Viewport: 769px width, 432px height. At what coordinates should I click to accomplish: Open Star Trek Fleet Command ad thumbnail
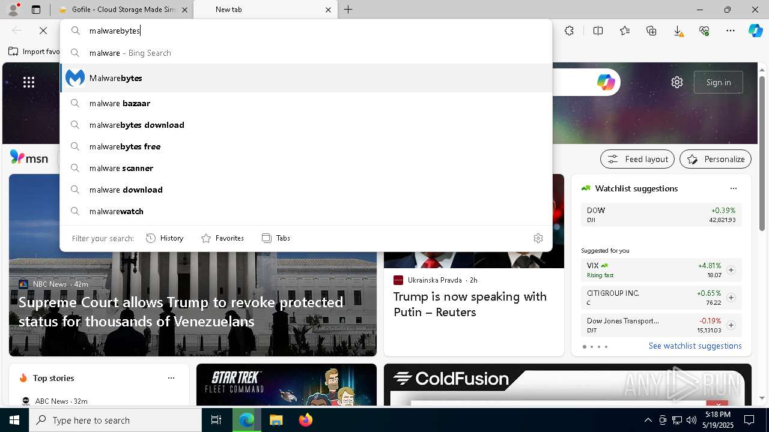coord(287,385)
